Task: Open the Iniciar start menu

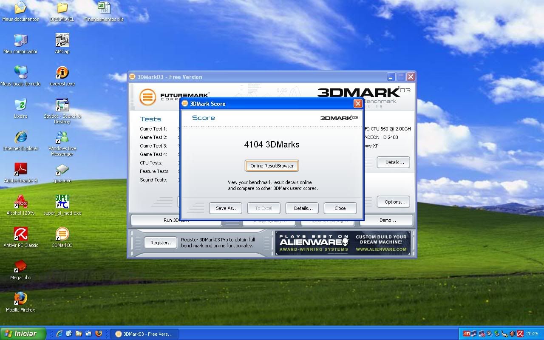Action: tap(21, 334)
